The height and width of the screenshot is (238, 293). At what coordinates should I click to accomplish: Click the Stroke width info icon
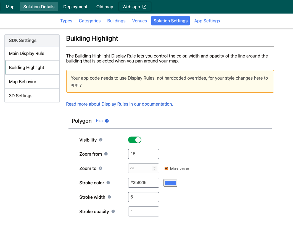click(x=109, y=197)
